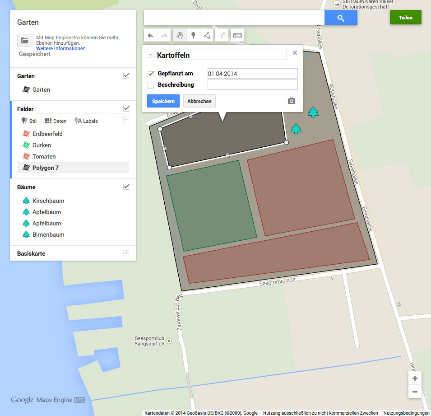Click the Speichern button
The width and height of the screenshot is (431, 416).
click(163, 101)
